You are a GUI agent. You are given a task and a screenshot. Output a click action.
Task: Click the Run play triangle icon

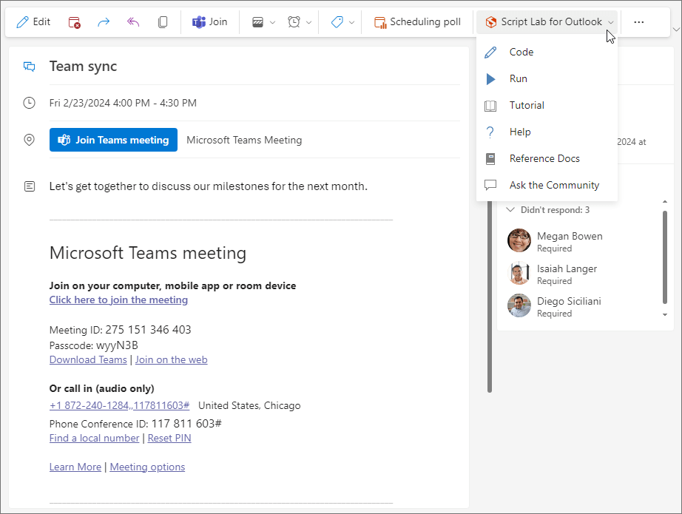click(x=490, y=78)
